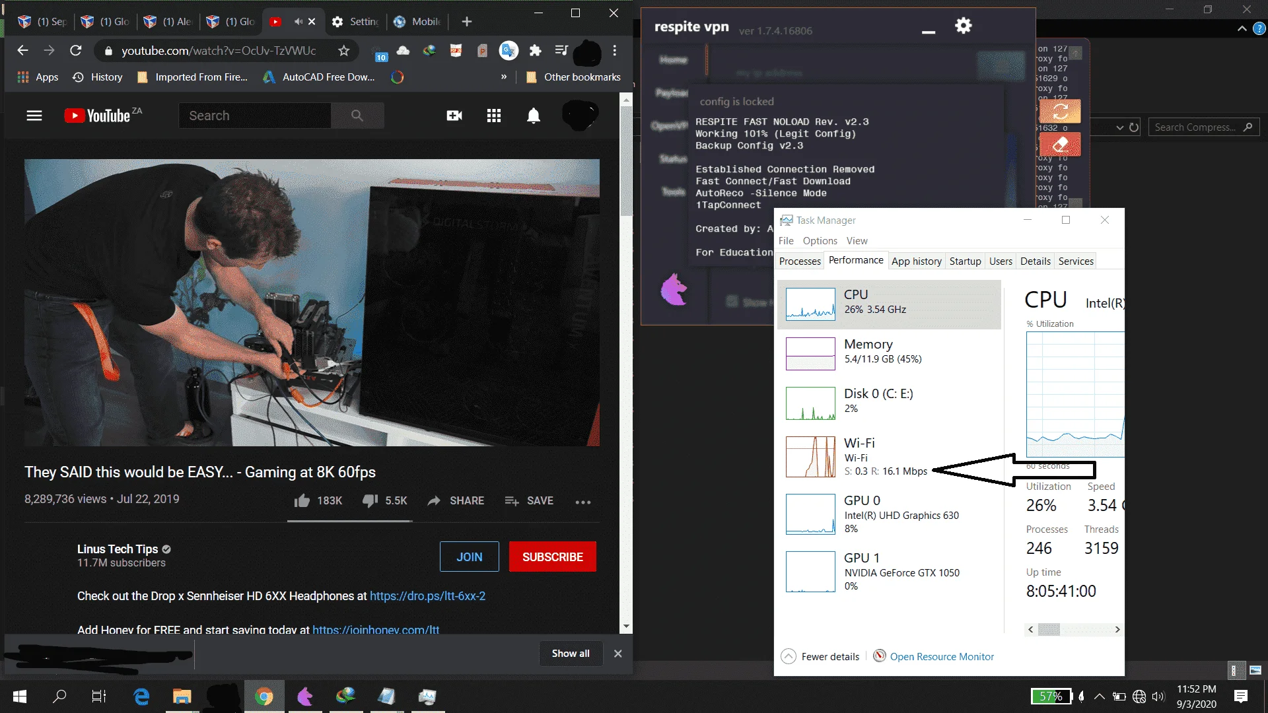Open respite vpn settings gear
Screen dimensions: 1268x713
[964, 26]
